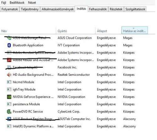The width and height of the screenshot is (157, 140).
Task: Click the persistence Module icon
Action: [x=9, y=104]
